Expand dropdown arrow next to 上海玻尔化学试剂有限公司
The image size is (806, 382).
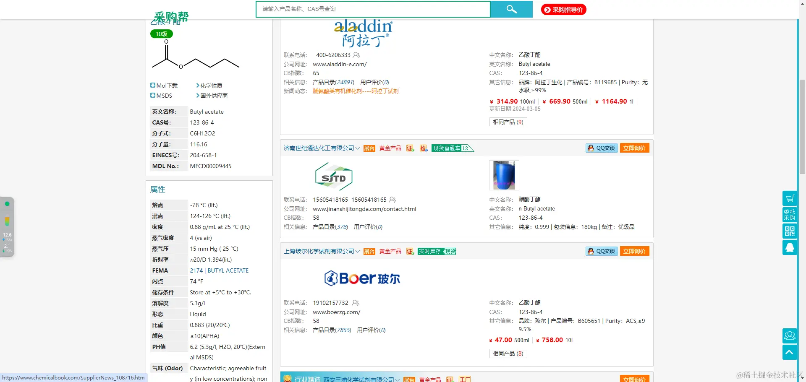pyautogui.click(x=358, y=252)
